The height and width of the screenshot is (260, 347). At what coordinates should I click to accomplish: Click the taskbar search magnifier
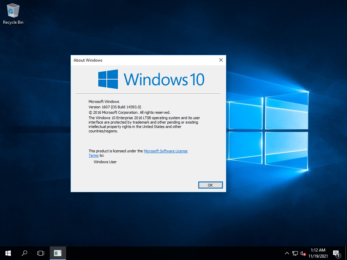pyautogui.click(x=24, y=253)
